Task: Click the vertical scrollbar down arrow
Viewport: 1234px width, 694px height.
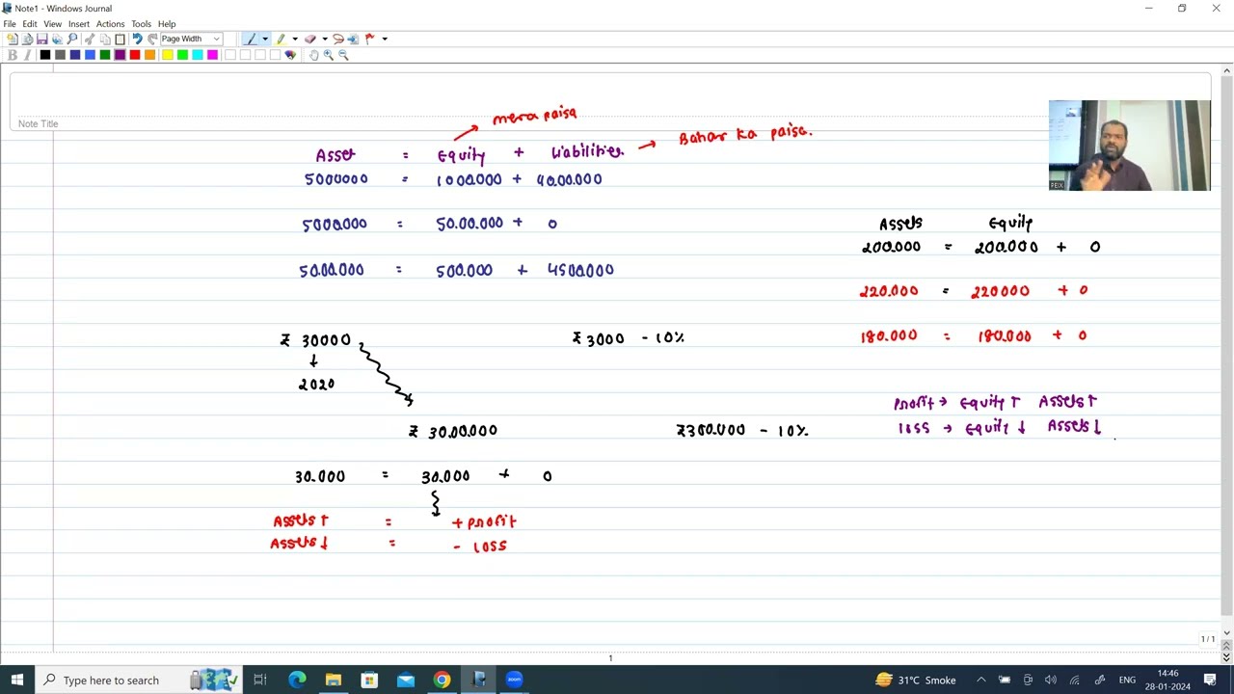Action: (x=1226, y=633)
